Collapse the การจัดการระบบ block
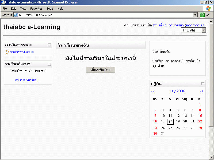Screen dimensions: 214x160 [x=49, y=45]
